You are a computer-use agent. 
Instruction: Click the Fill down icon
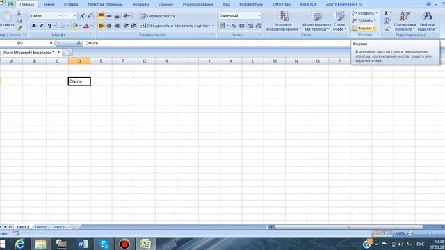[387, 21]
